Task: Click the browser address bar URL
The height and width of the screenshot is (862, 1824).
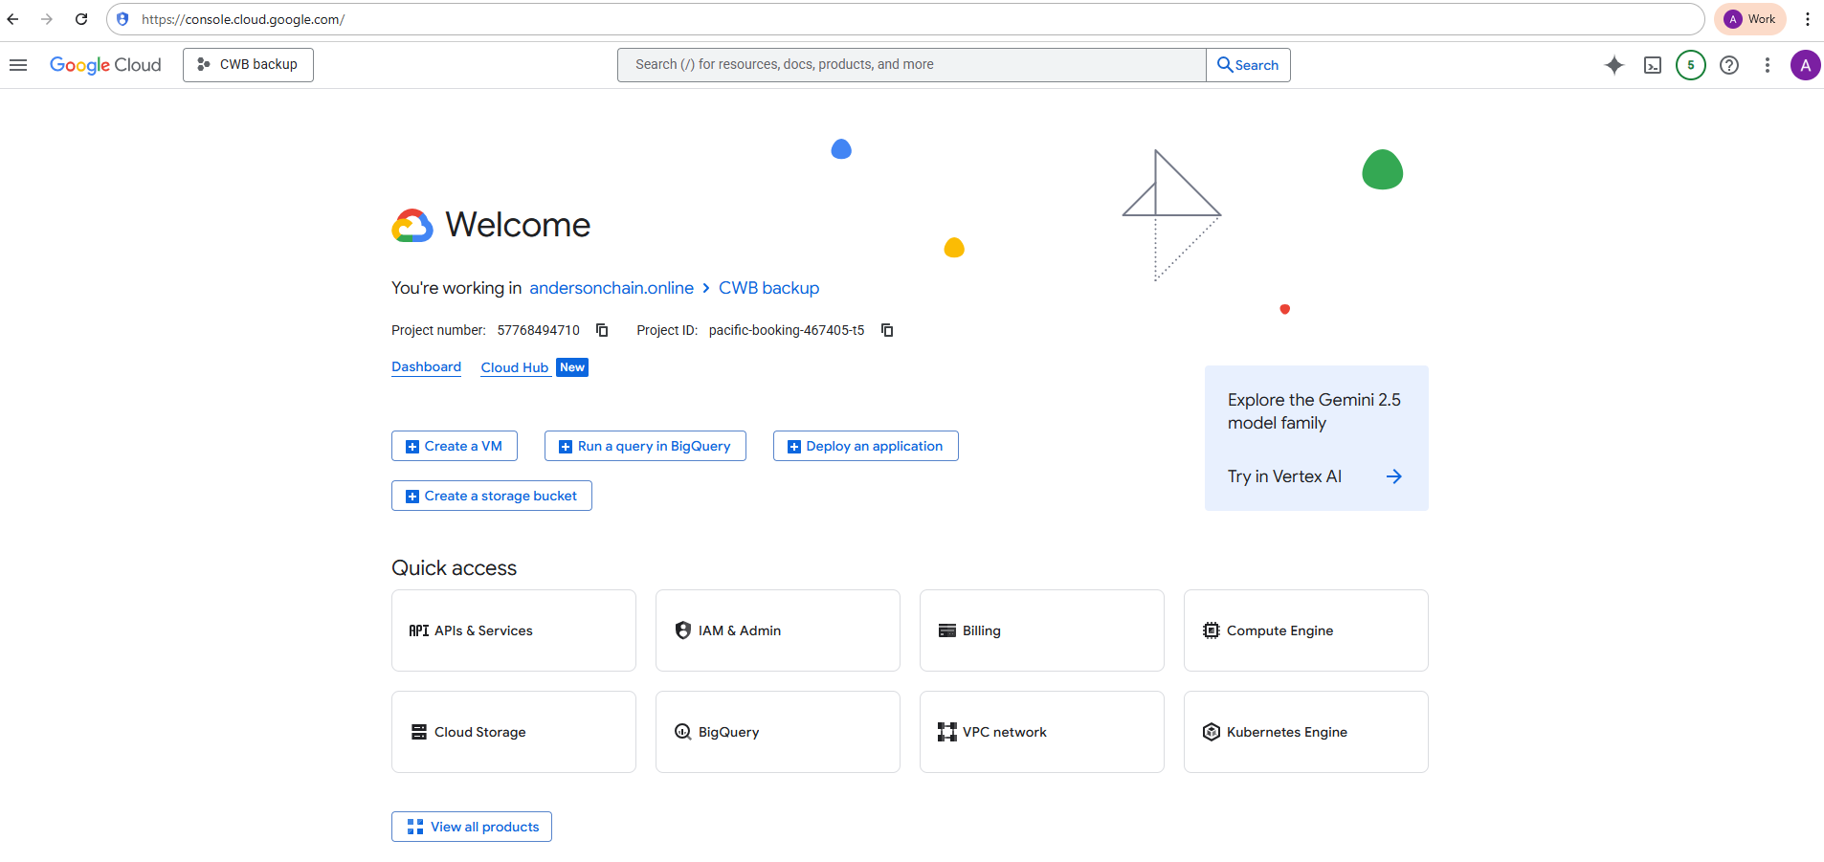Action: 243,19
